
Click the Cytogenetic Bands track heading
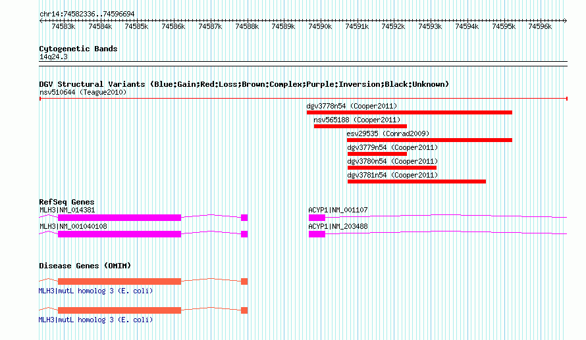pyautogui.click(x=78, y=49)
